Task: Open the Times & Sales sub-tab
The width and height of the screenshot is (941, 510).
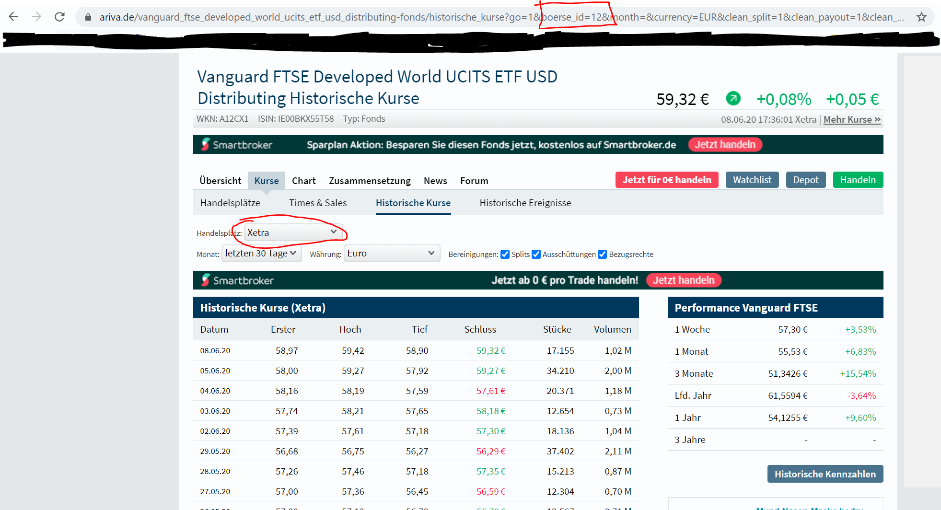Action: (x=318, y=203)
